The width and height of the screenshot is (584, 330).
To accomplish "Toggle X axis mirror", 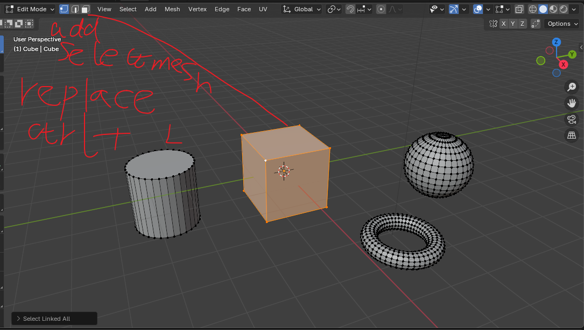I will [504, 24].
